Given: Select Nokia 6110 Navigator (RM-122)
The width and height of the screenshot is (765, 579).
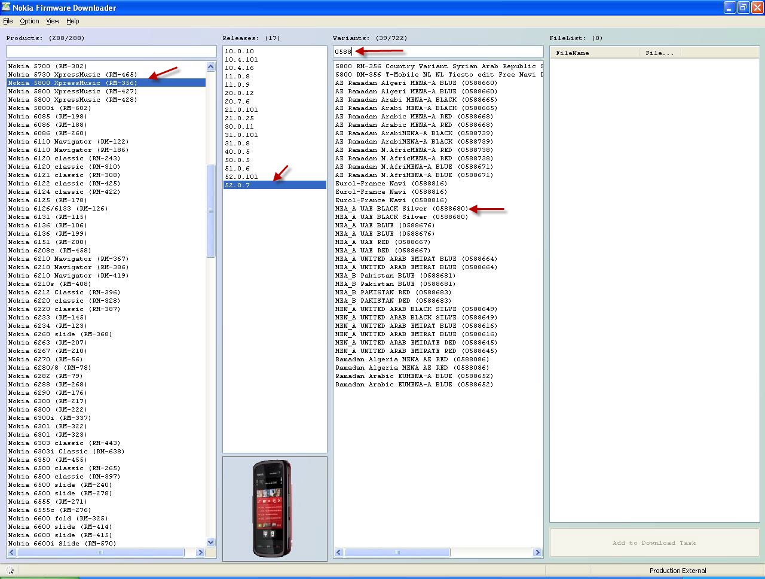Looking at the screenshot, I should click(x=106, y=142).
